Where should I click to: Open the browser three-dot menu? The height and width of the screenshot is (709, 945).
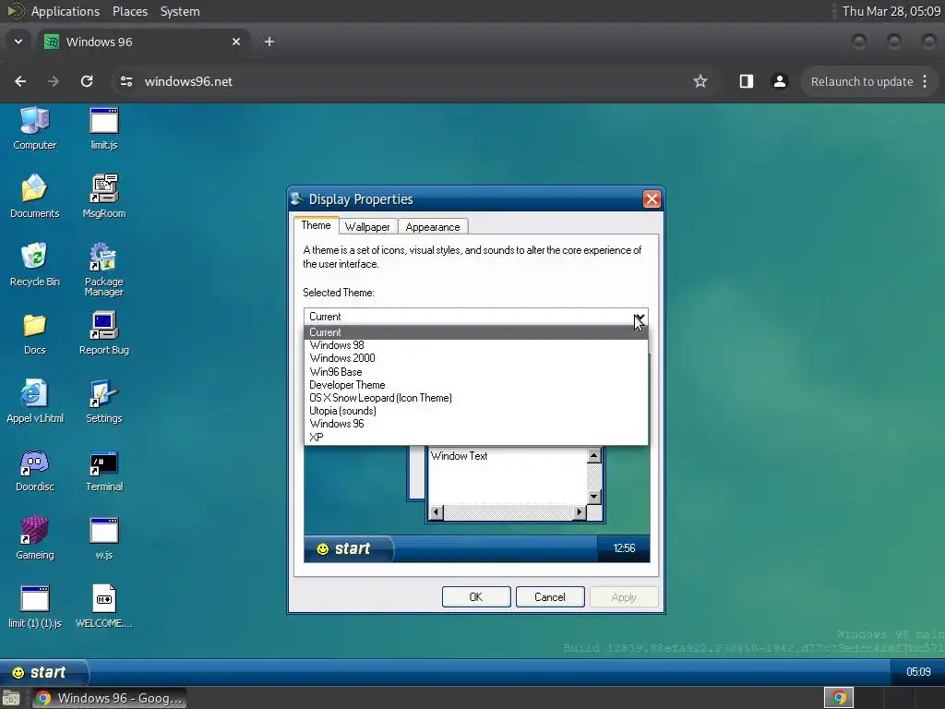pos(925,81)
